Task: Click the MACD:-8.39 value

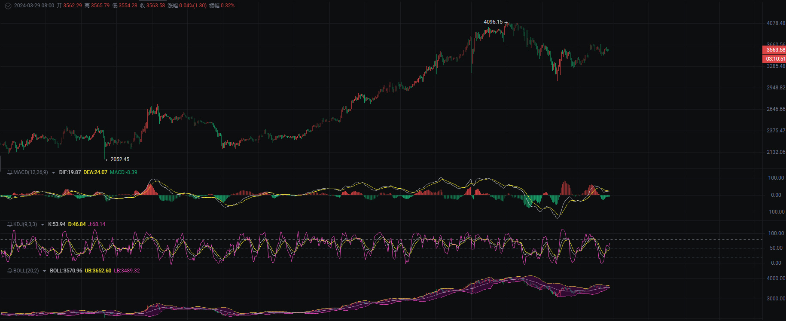Action: click(124, 172)
